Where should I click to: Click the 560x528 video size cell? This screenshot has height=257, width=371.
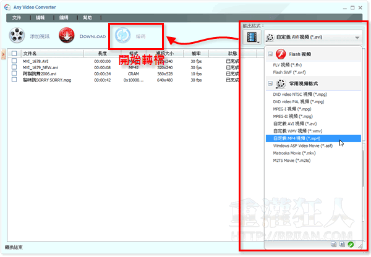point(165,74)
